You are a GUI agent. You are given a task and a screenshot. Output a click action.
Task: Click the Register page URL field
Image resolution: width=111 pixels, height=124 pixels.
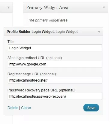tap(55, 80)
